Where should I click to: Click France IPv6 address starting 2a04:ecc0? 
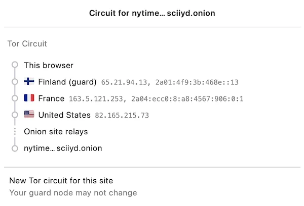(187, 99)
